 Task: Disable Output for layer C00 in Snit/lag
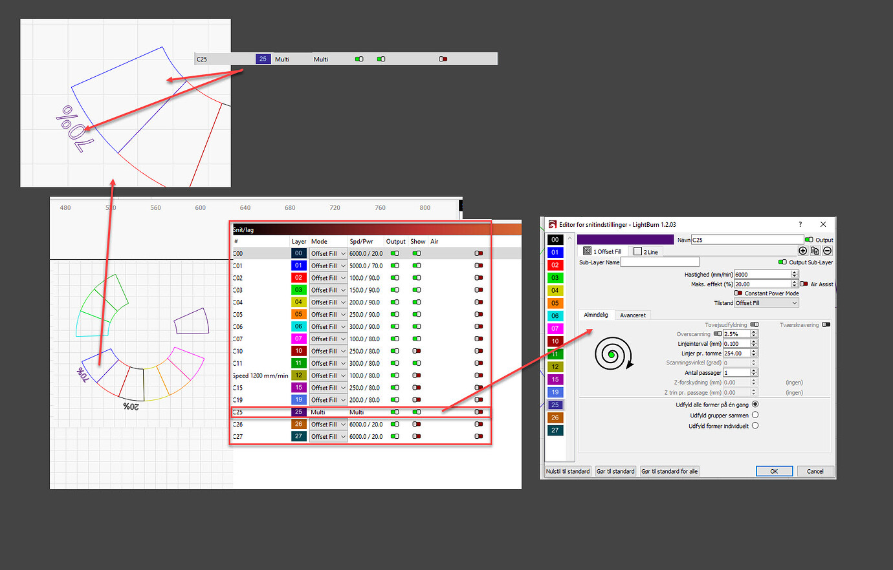click(395, 253)
